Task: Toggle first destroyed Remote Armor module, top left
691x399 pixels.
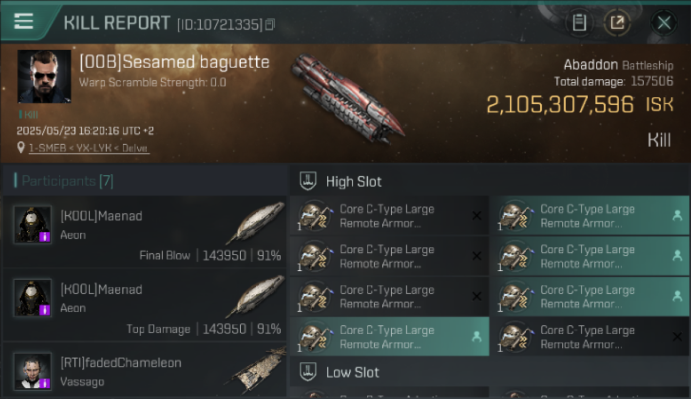Action: (x=389, y=216)
